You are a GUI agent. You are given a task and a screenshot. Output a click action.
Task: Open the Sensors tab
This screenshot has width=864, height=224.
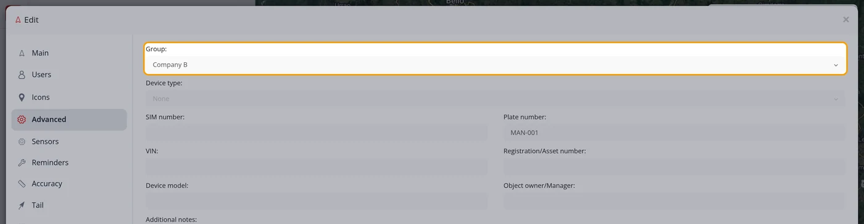[x=69, y=141]
